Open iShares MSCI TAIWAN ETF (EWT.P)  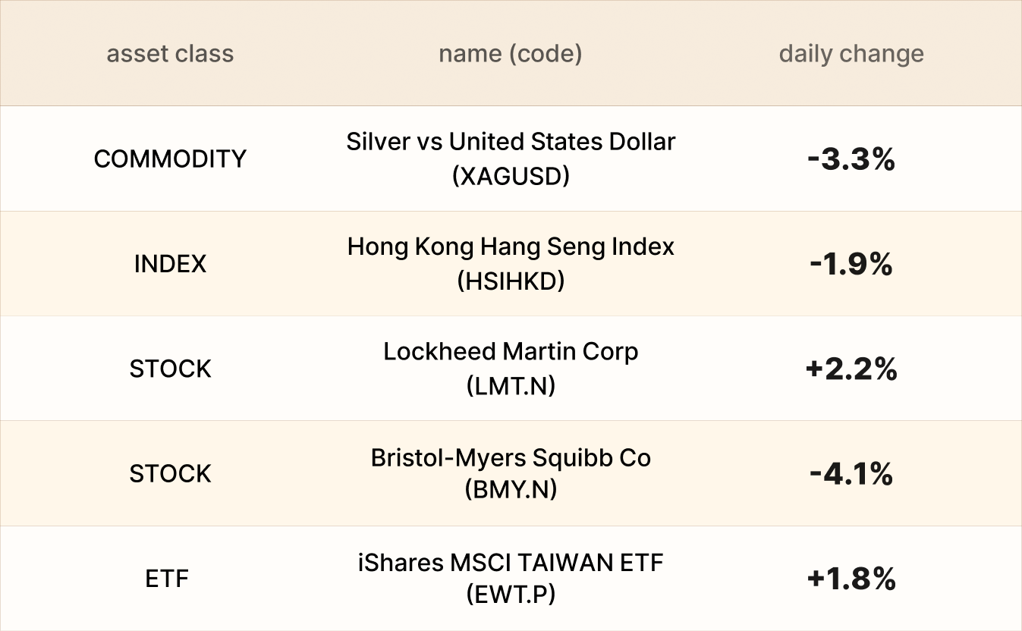point(511,563)
